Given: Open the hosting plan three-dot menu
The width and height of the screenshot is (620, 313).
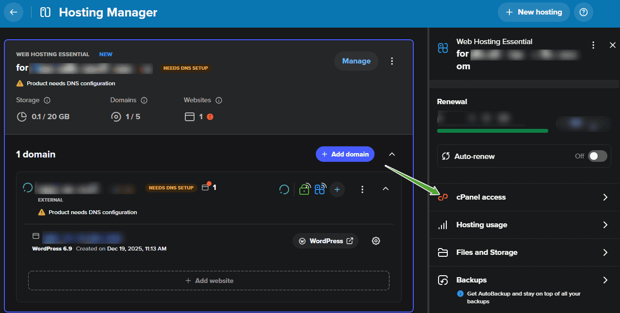Looking at the screenshot, I should click(392, 61).
